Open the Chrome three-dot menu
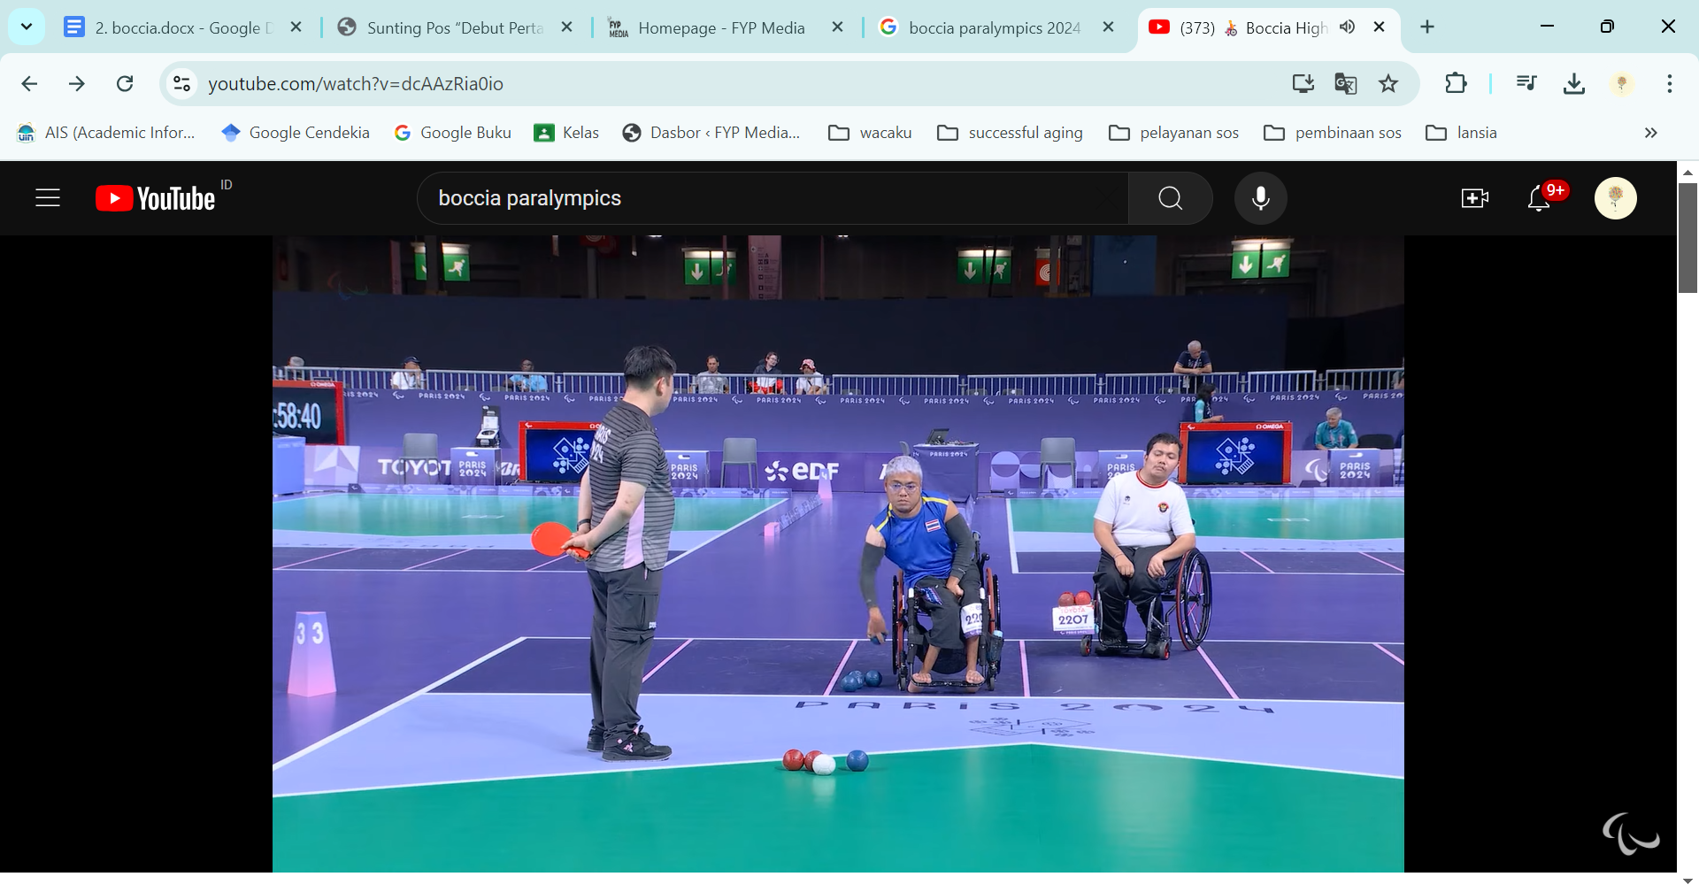The width and height of the screenshot is (1699, 892). coord(1670,83)
